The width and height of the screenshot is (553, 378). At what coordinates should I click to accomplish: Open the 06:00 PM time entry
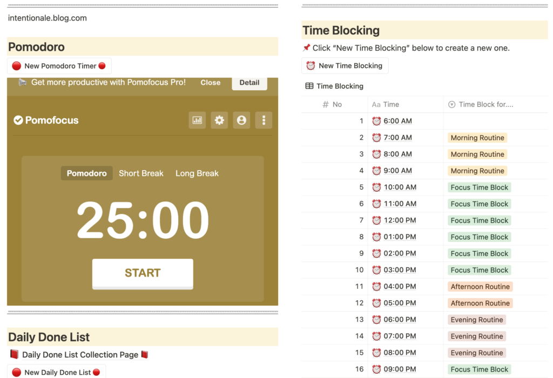pos(400,320)
